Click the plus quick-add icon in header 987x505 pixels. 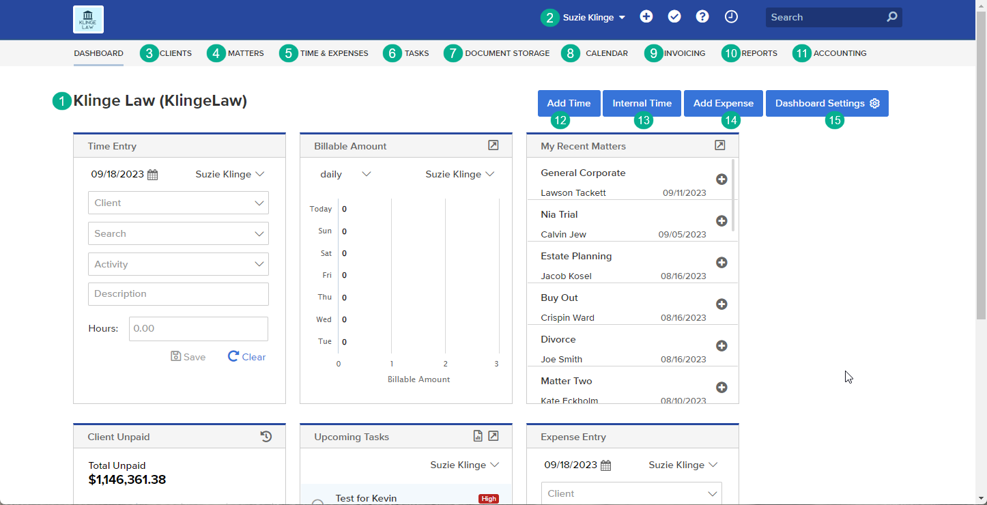[646, 17]
